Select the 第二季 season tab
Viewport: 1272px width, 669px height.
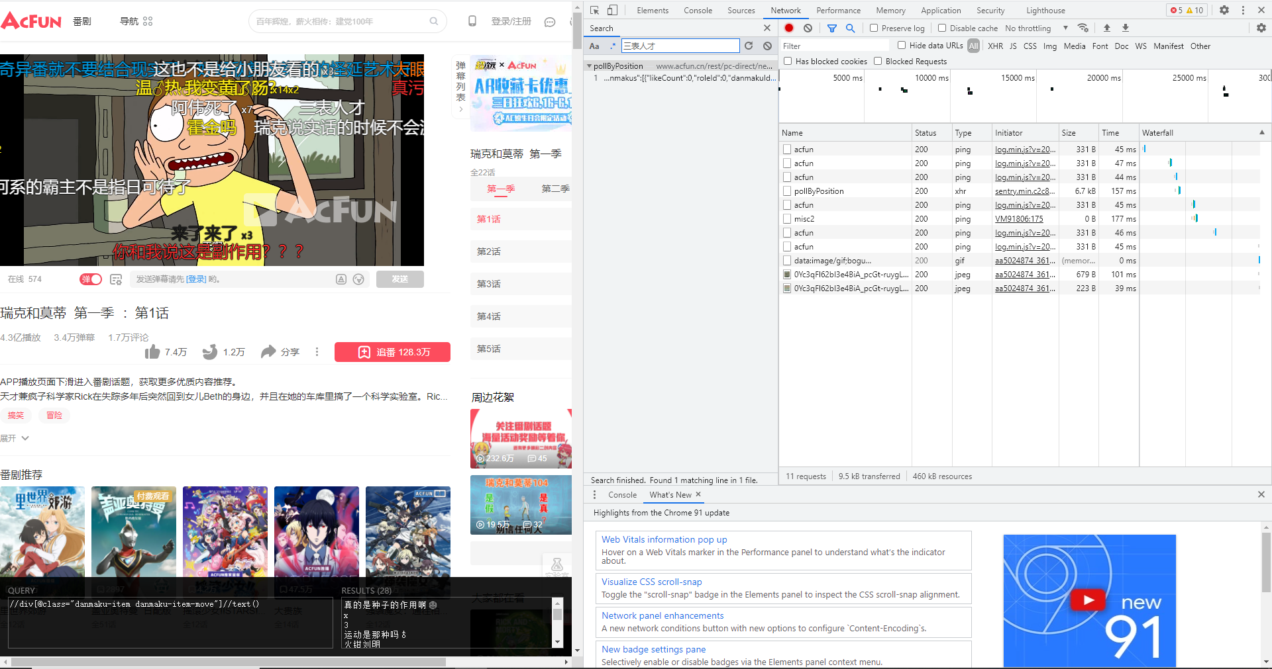click(x=555, y=189)
